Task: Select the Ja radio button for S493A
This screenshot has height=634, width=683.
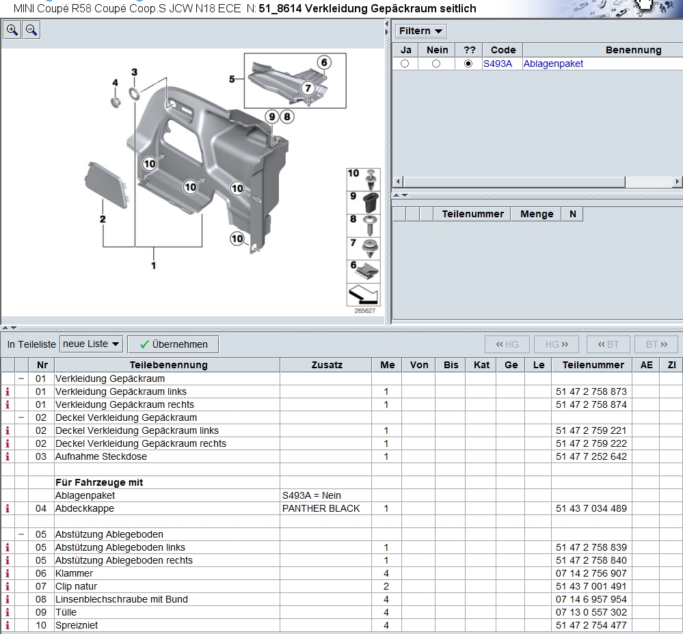Action: [405, 64]
